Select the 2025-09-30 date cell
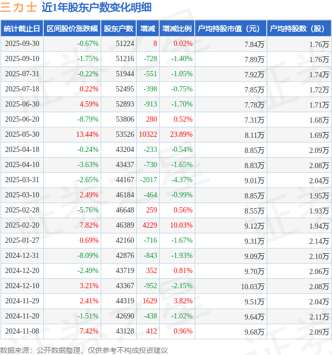This screenshot has width=332, height=355. click(21, 44)
